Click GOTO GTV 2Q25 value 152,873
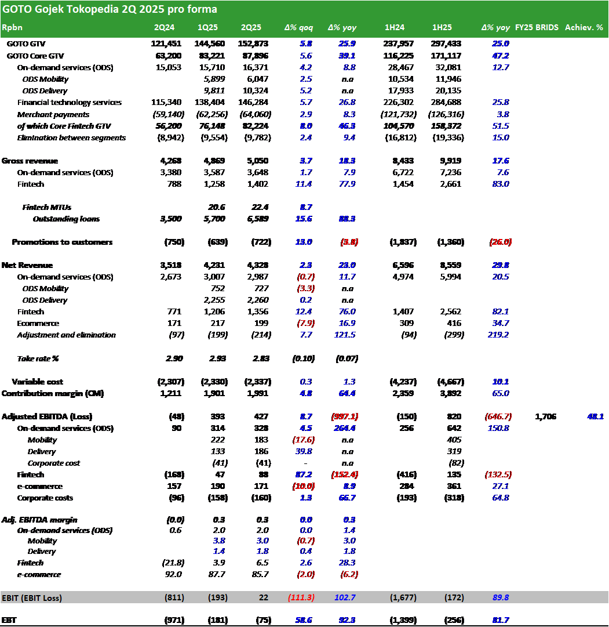This screenshot has width=609, height=627. click(x=253, y=44)
